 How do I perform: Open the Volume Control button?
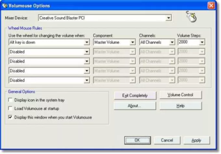(x=180, y=95)
